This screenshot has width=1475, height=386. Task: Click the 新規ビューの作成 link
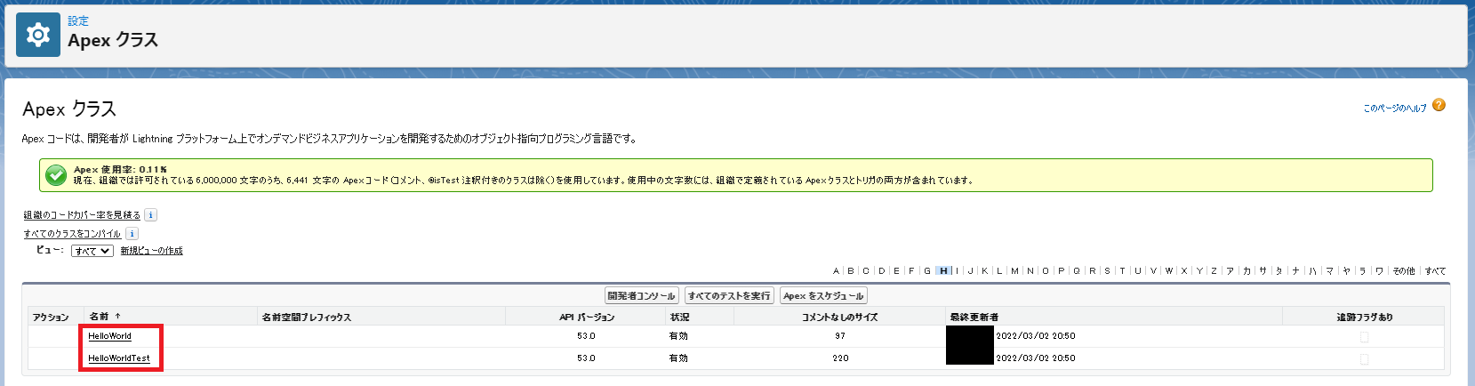(152, 251)
